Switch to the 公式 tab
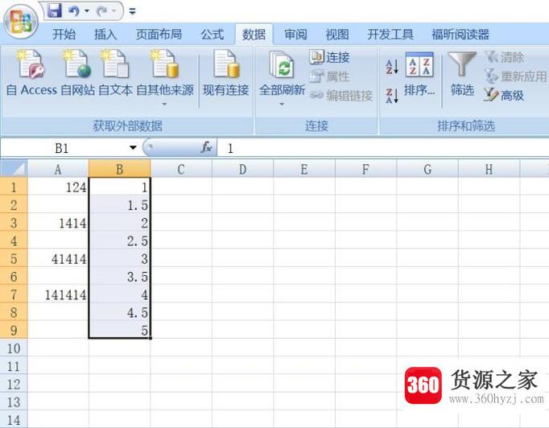Screen dimensions: 549x428 (x=213, y=35)
